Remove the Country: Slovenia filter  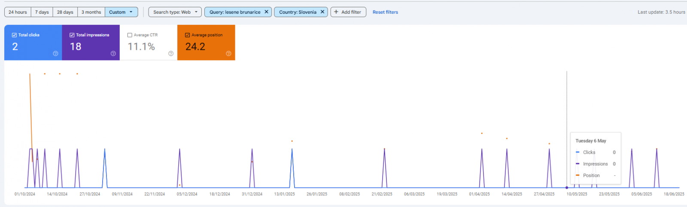[322, 12]
